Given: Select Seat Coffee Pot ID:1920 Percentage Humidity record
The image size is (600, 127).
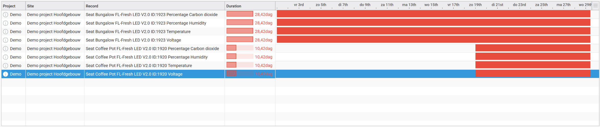Looking at the screenshot, I should 147,57.
